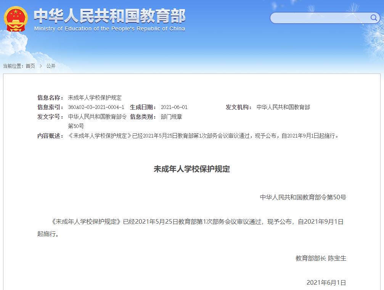Click the Ministry of Education banner logo text
Viewport: 384px width, 290px height.
(x=109, y=15)
